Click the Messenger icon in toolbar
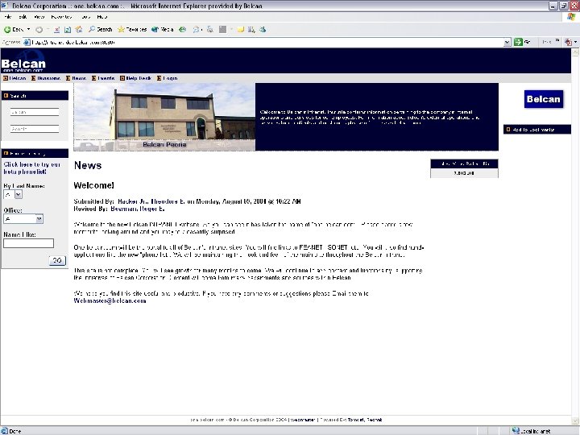This screenshot has height=435, width=580. [x=263, y=30]
